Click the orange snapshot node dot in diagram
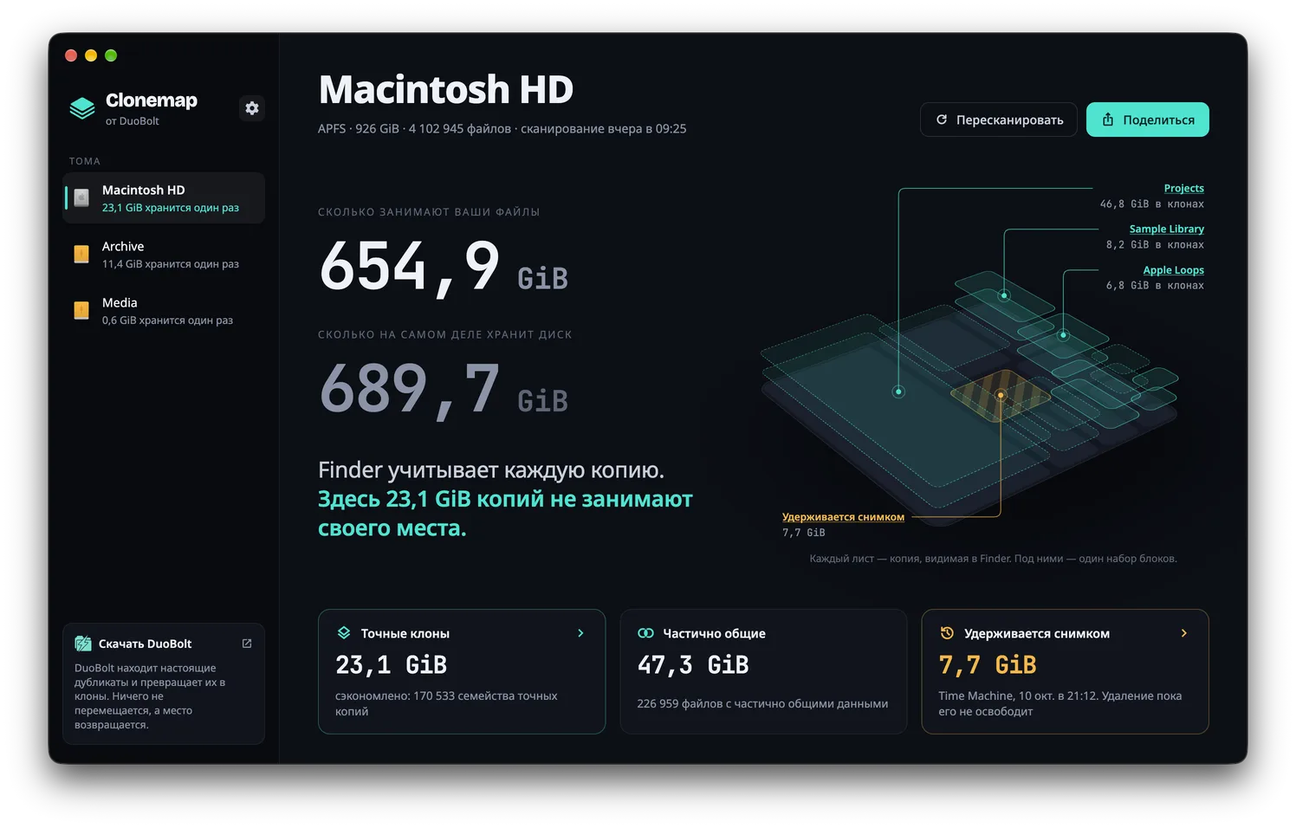Screen dimensions: 1296x828 click(1001, 395)
